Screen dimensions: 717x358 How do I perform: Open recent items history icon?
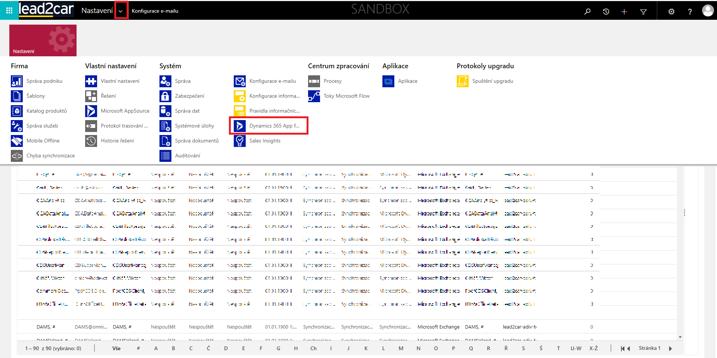click(606, 12)
